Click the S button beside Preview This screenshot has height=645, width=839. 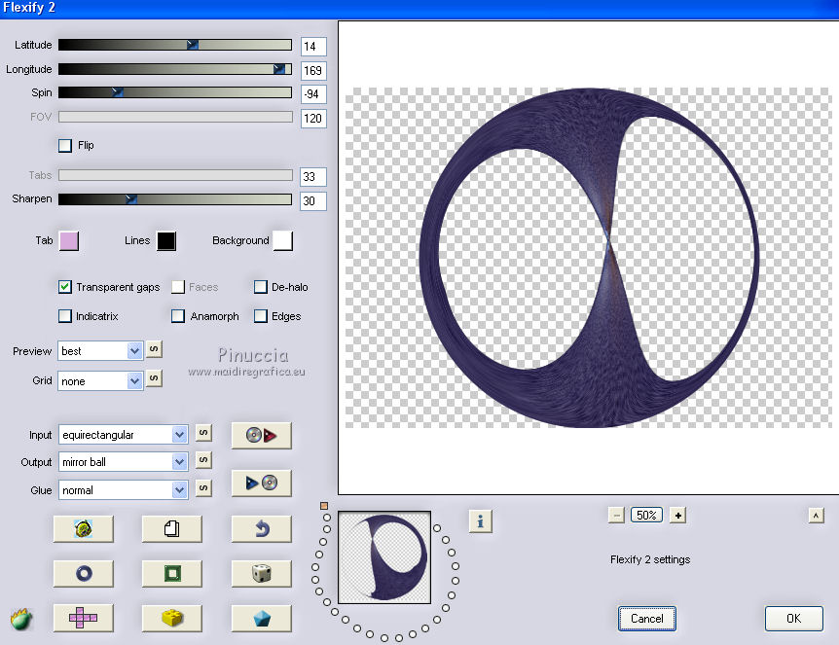[x=154, y=349]
